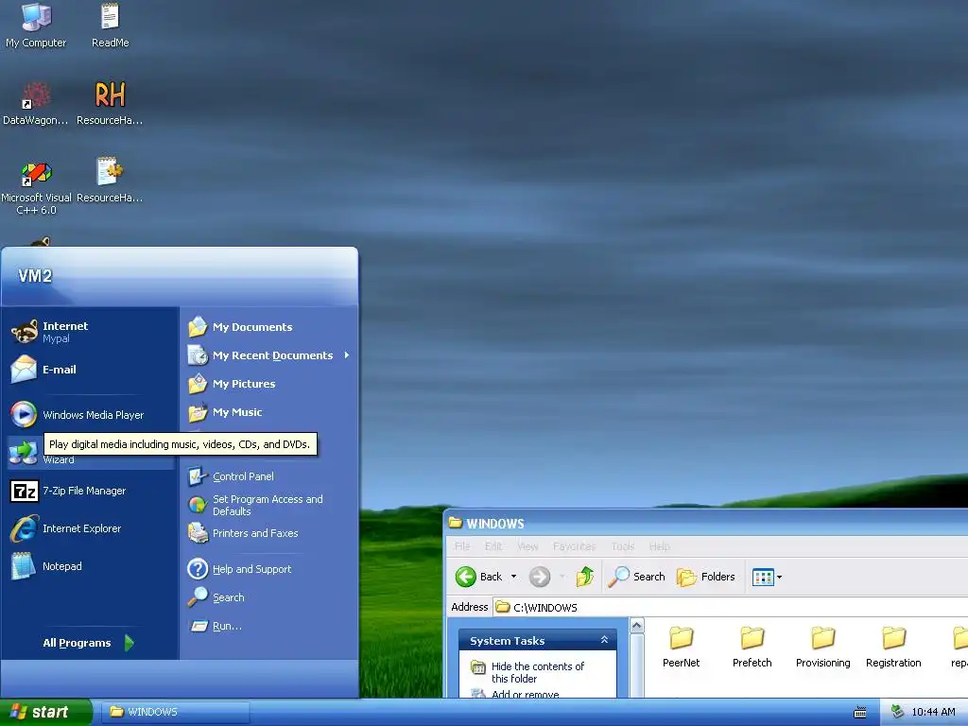Image resolution: width=968 pixels, height=726 pixels.
Task: Open My Pictures folder
Action: coord(268,384)
